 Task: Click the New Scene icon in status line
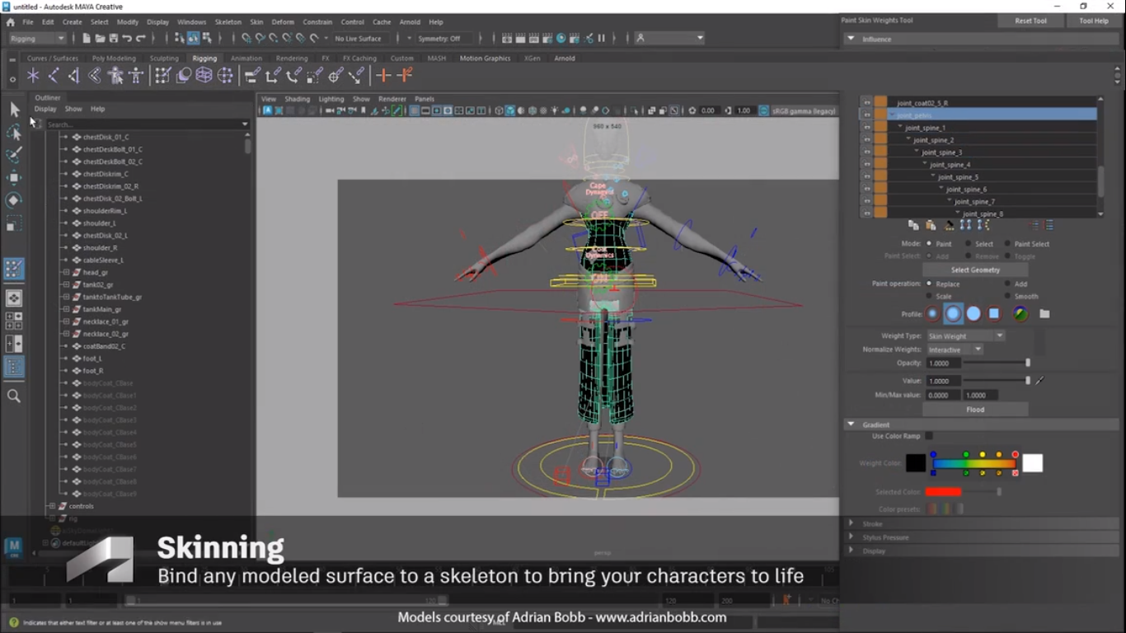[x=87, y=38]
